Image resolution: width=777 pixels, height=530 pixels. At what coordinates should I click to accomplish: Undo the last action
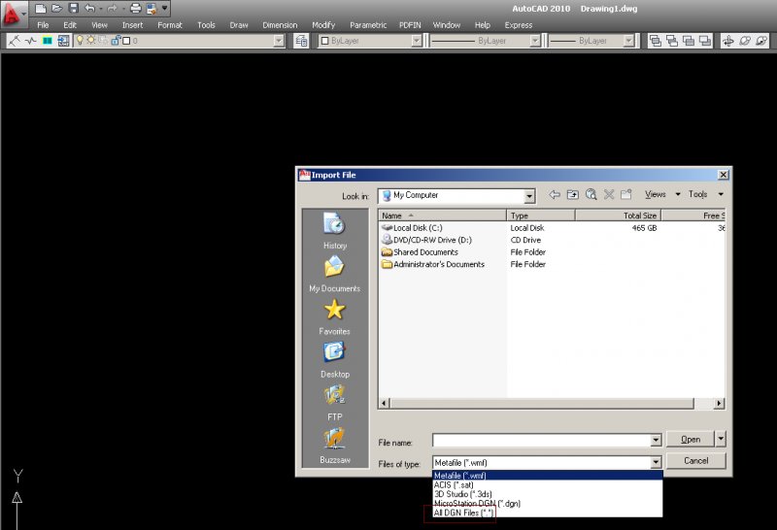89,8
